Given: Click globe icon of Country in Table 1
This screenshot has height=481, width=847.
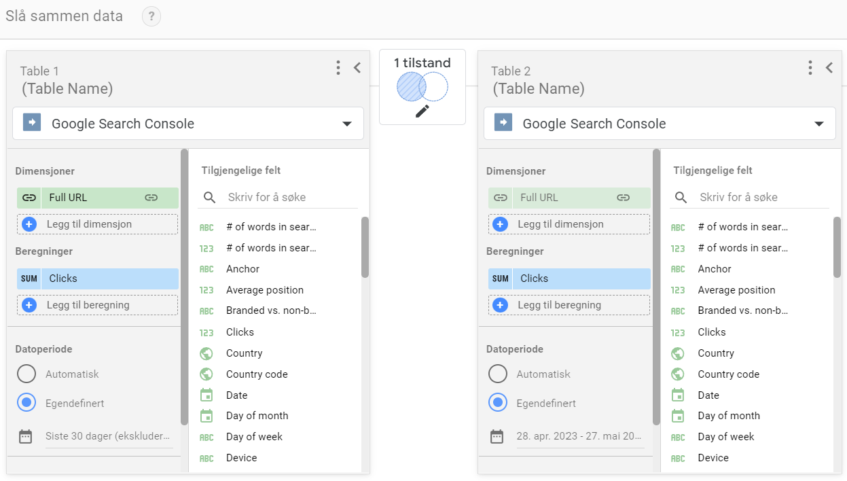Looking at the screenshot, I should (x=206, y=353).
